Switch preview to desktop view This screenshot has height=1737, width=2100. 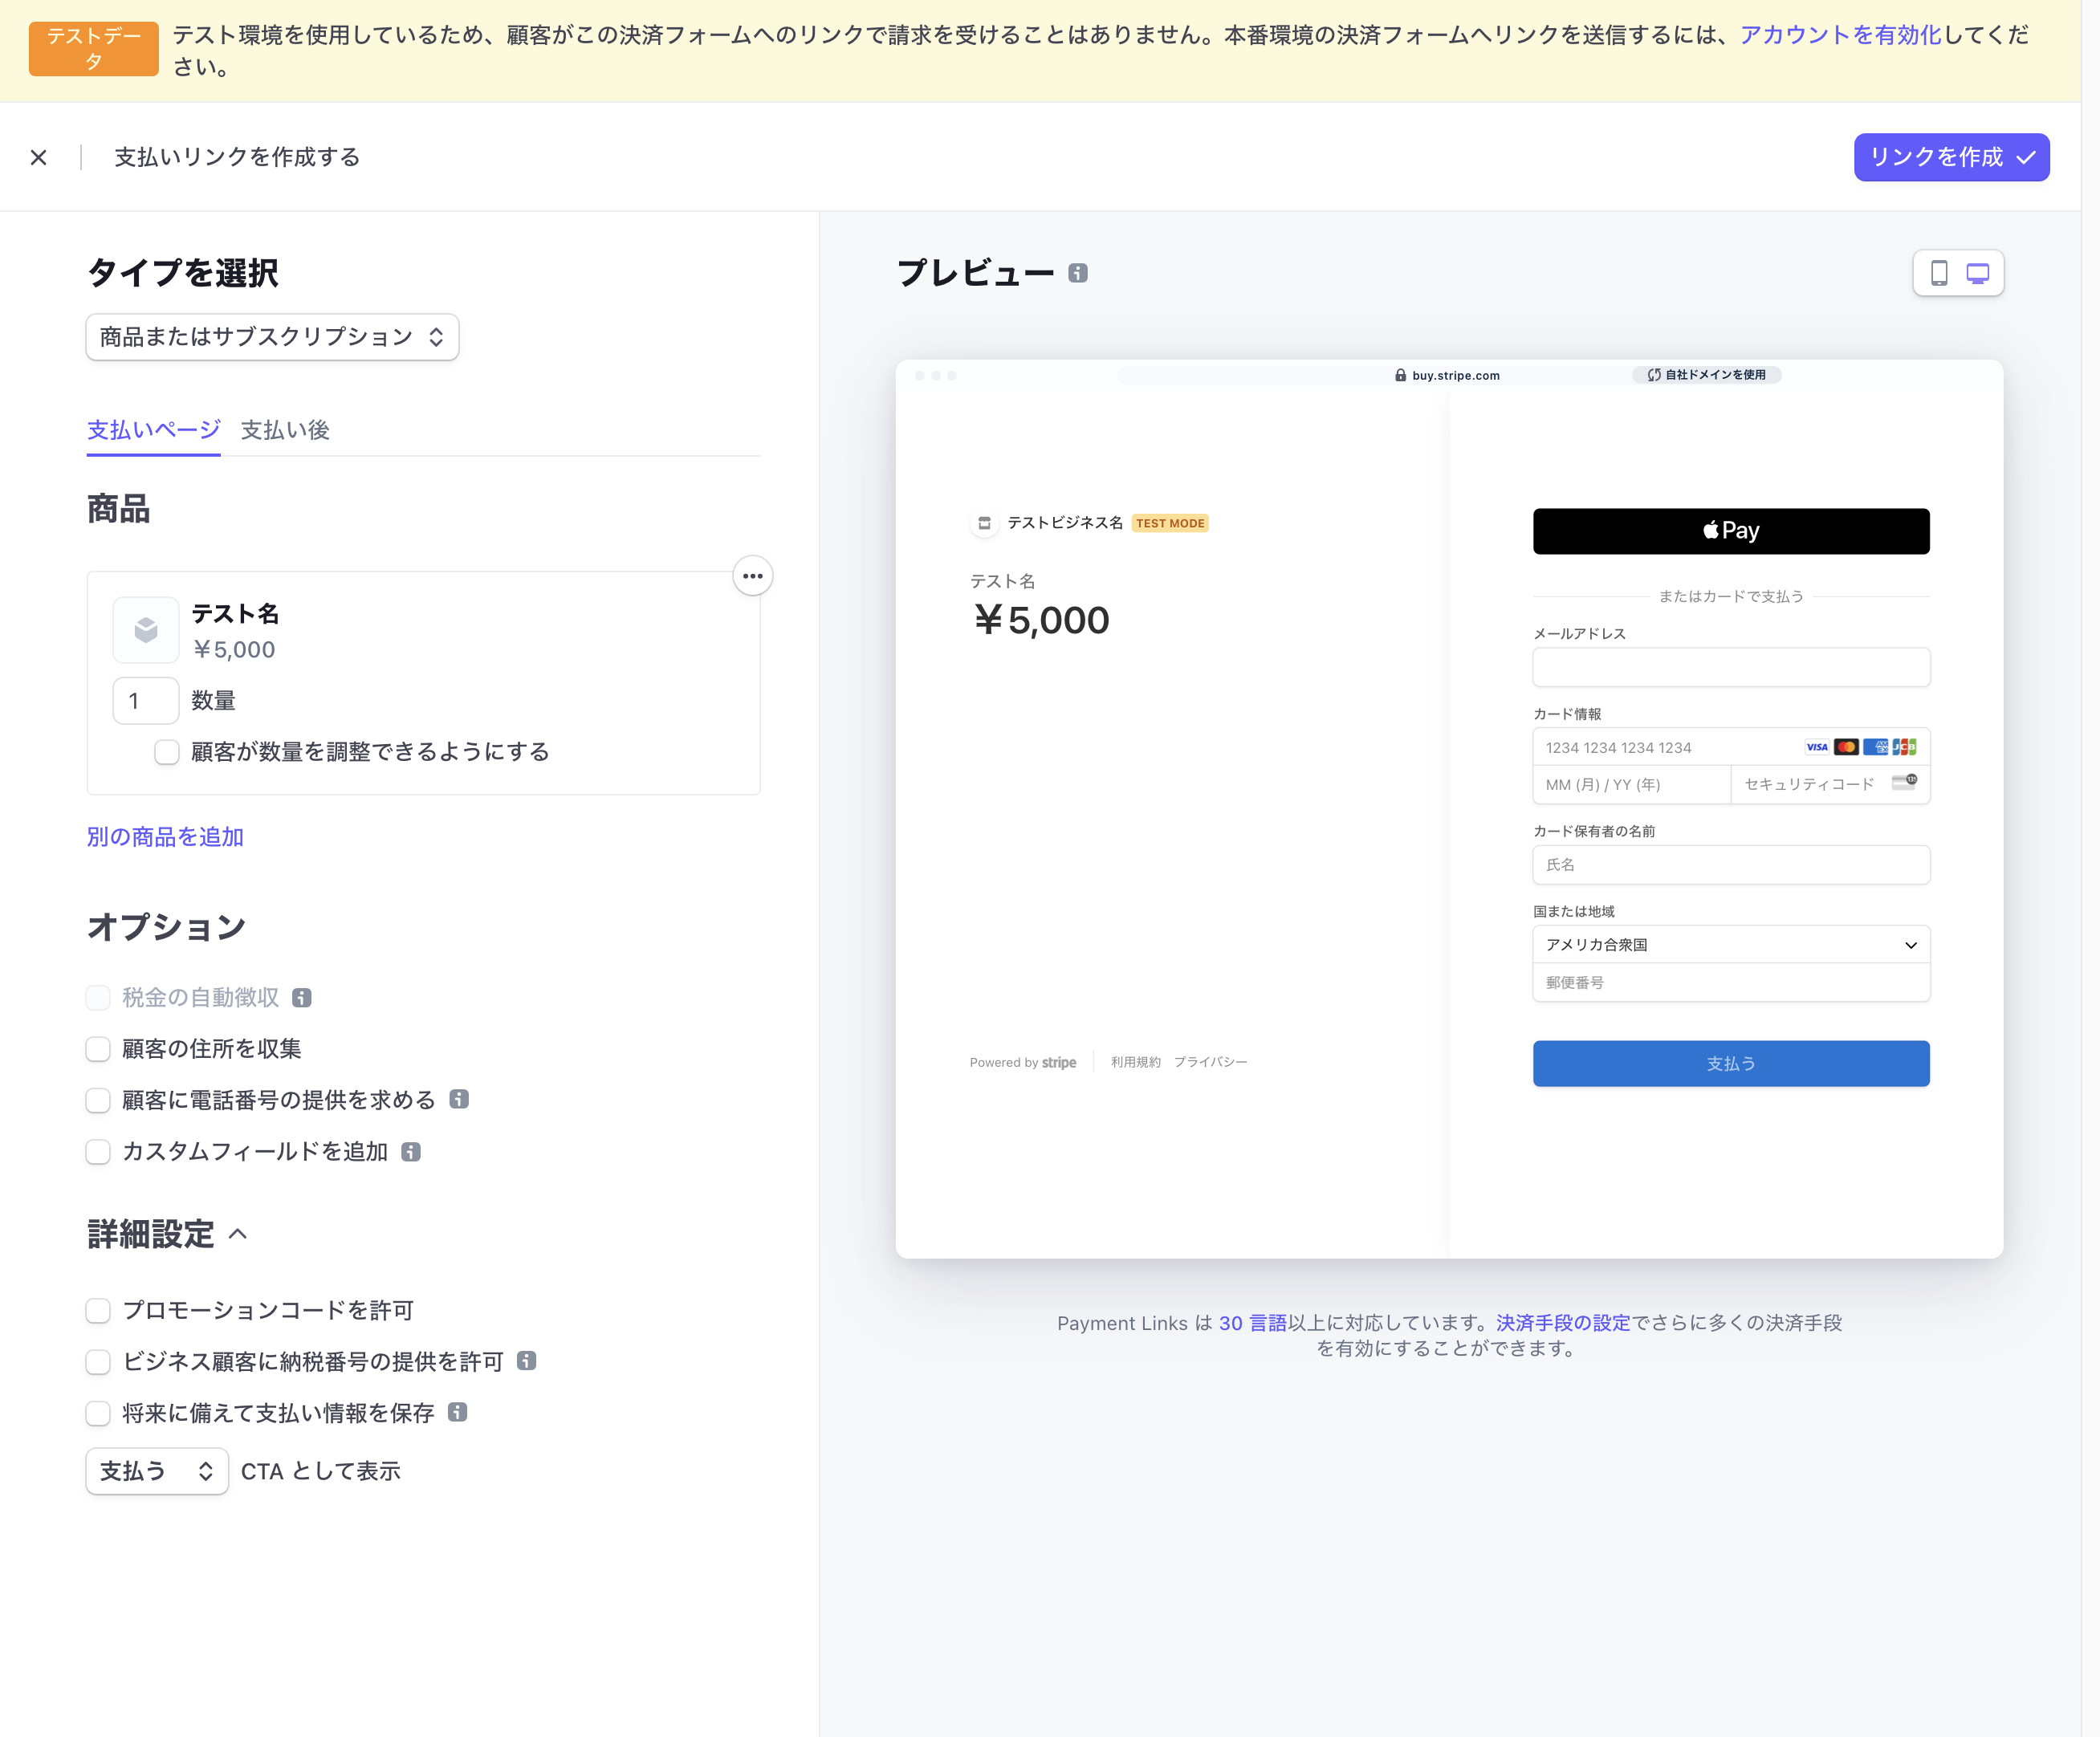click(x=1976, y=272)
